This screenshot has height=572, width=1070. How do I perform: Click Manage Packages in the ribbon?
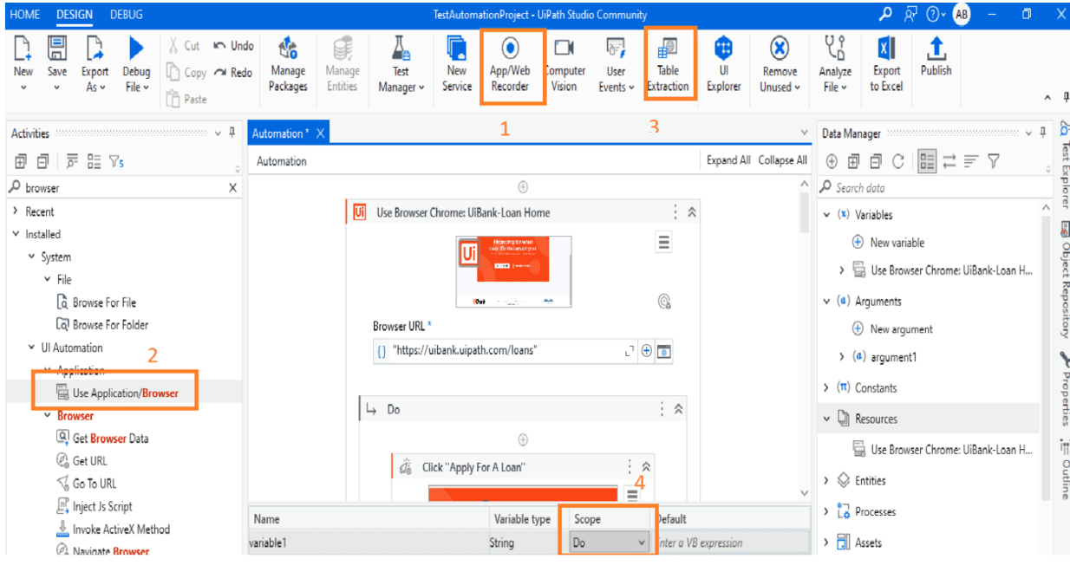pyautogui.click(x=288, y=65)
